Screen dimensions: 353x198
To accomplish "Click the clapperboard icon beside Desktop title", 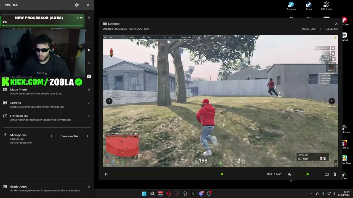I will 105,24.
